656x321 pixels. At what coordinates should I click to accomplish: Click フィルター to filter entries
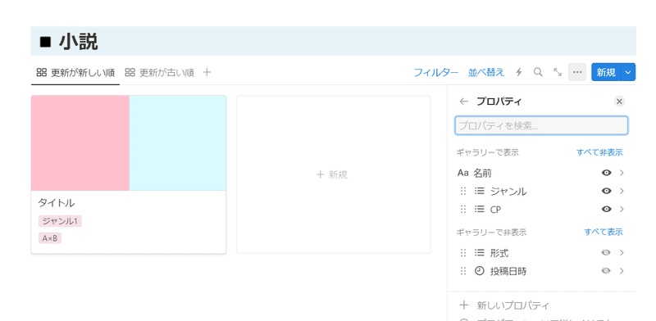(436, 73)
